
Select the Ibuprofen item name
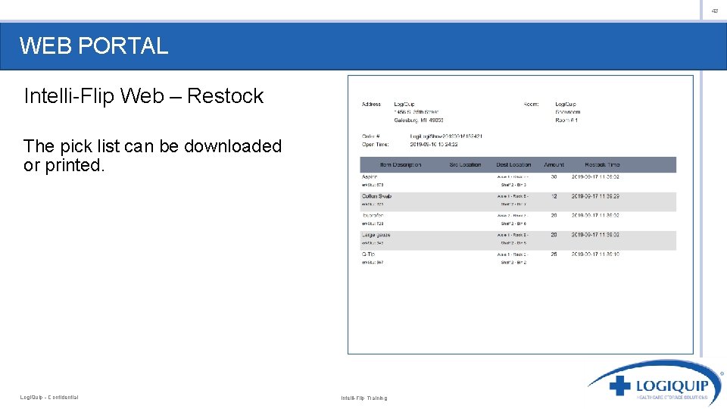[373, 216]
